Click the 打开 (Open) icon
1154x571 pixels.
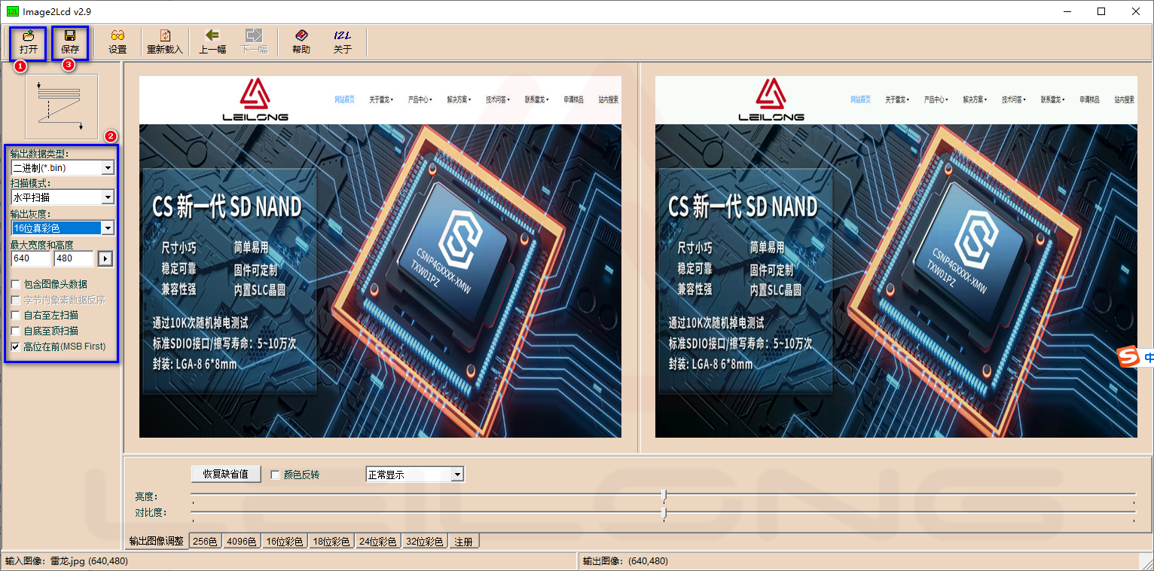pos(27,41)
